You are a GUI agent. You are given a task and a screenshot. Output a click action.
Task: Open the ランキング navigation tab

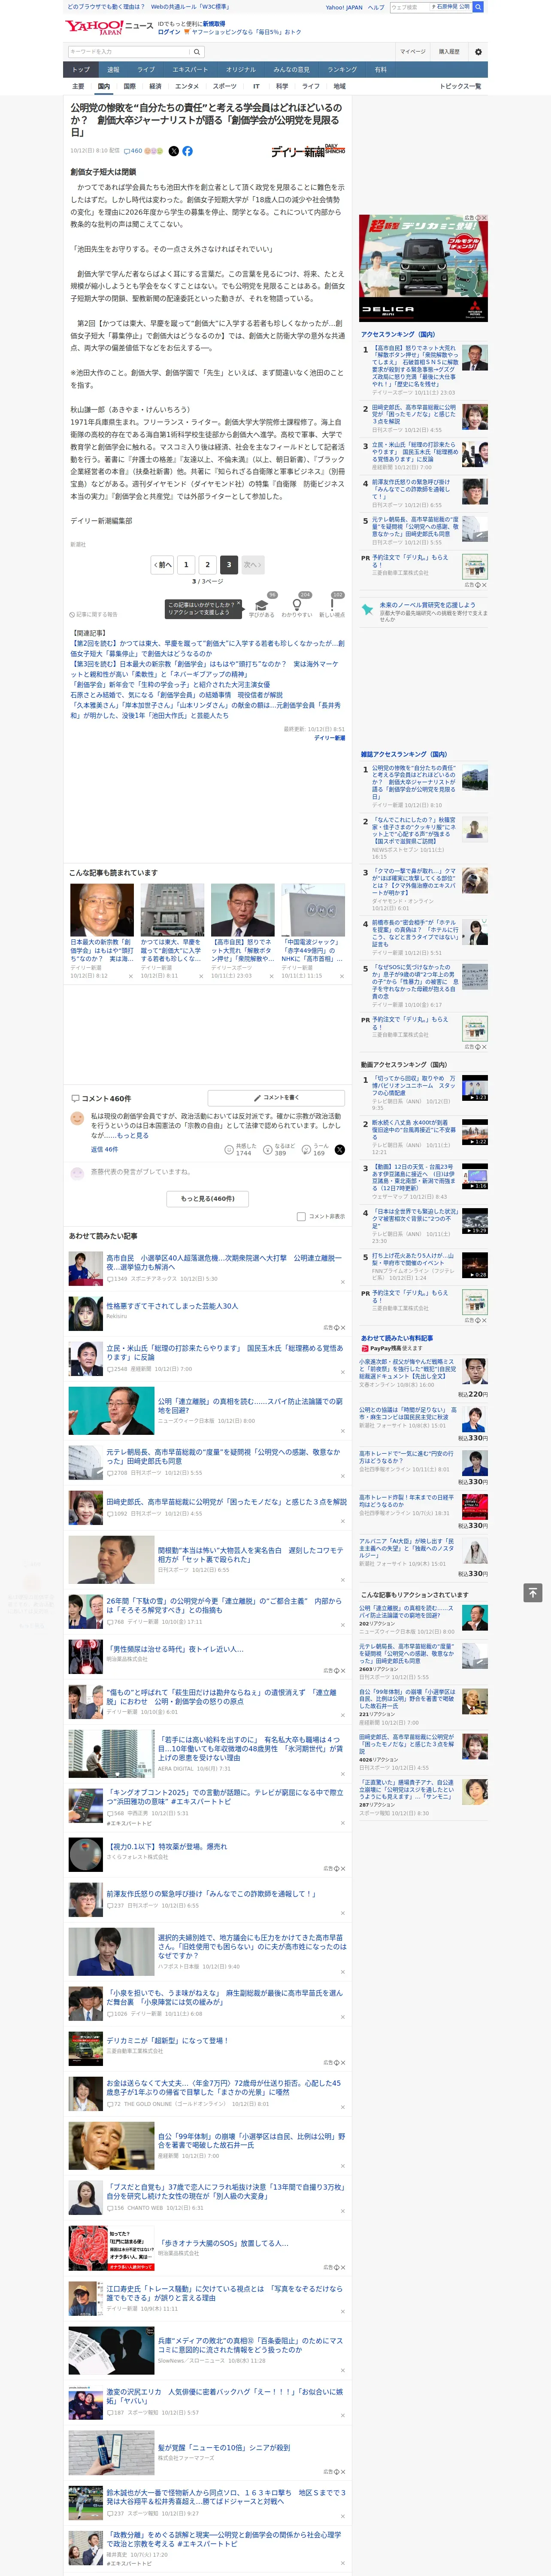(x=342, y=70)
